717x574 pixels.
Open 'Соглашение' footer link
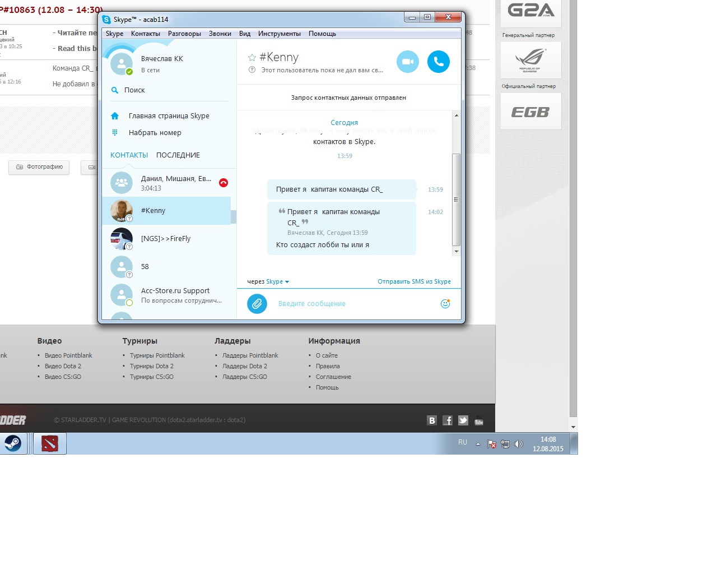coord(333,377)
